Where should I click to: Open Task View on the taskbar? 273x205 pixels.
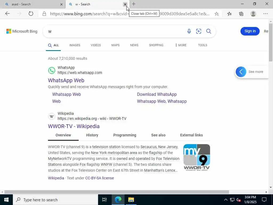(x=104, y=200)
